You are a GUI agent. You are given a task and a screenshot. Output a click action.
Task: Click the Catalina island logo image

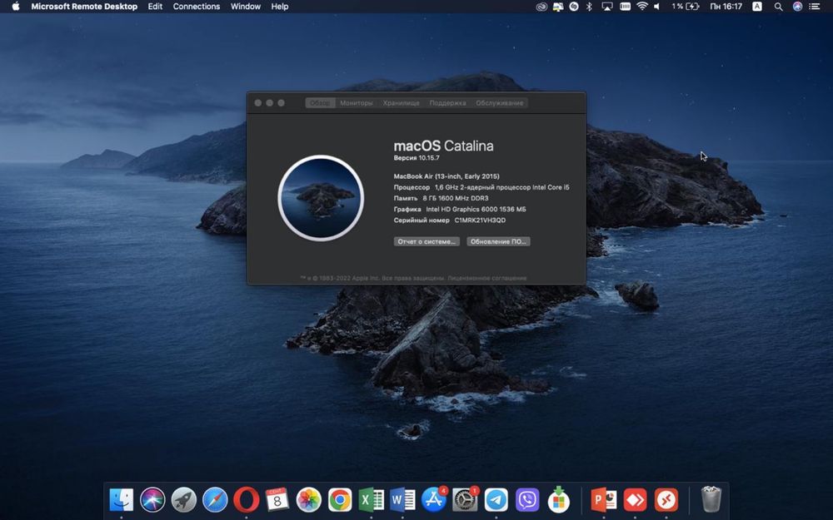coord(321,198)
